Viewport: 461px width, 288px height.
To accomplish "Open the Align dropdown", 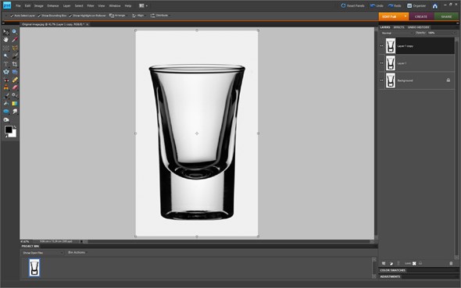I will point(138,16).
